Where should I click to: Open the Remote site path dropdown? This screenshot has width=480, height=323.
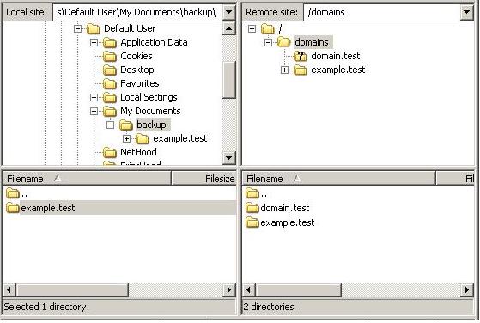pyautogui.click(x=466, y=12)
